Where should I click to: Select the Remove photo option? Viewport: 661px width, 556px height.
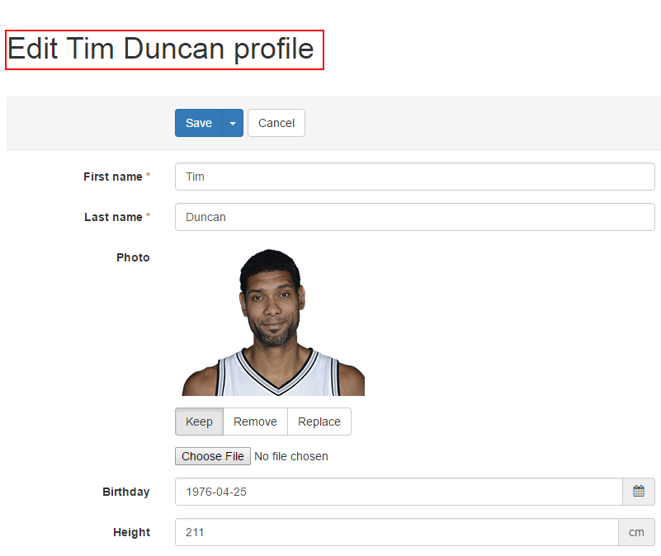(x=255, y=422)
